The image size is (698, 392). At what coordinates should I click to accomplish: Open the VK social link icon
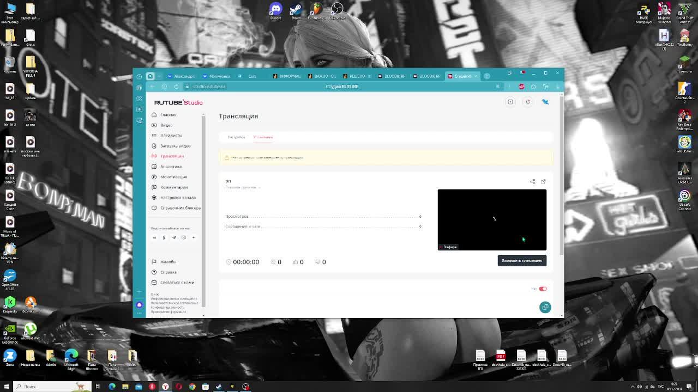[154, 237]
